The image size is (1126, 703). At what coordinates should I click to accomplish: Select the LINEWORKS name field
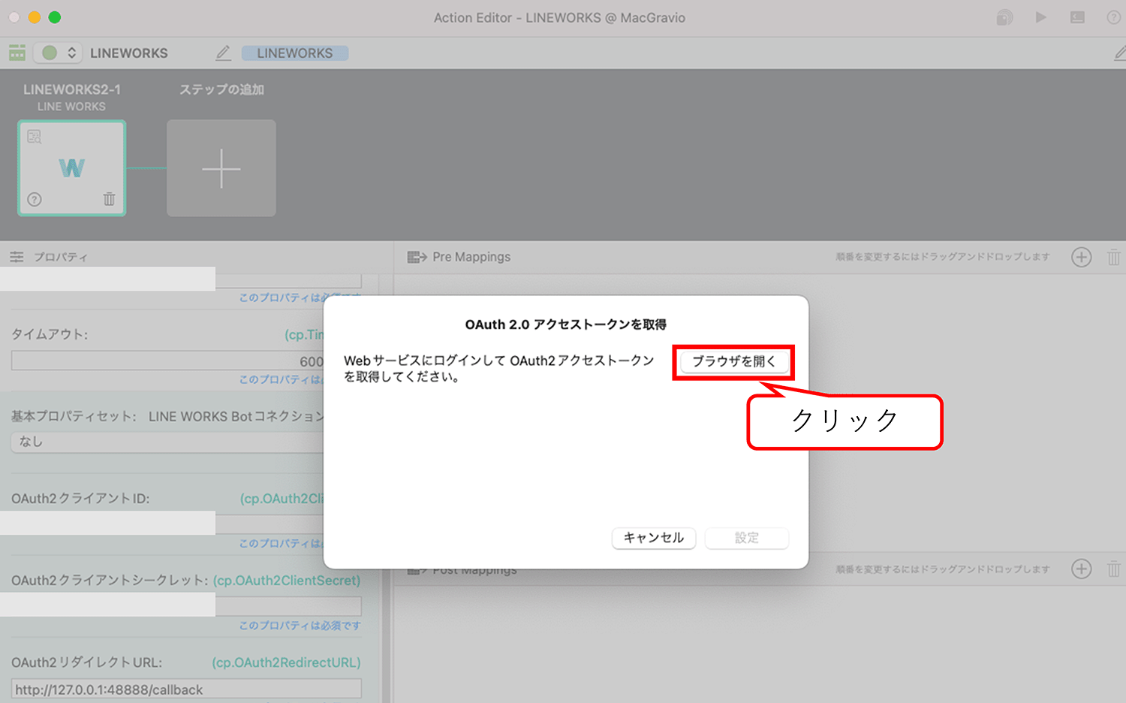pyautogui.click(x=295, y=53)
